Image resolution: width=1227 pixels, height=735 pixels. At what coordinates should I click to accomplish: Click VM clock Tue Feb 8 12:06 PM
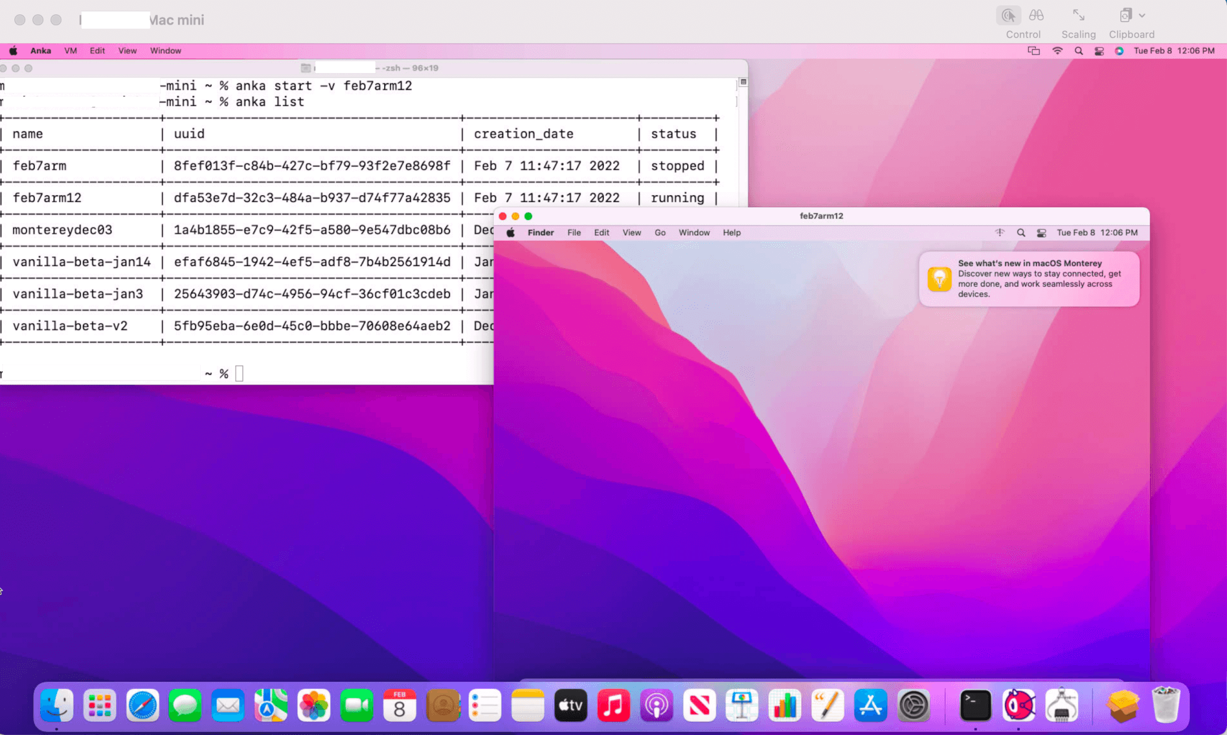[1097, 233]
